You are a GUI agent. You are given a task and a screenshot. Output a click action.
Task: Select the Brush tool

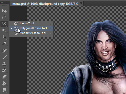tap(4, 57)
